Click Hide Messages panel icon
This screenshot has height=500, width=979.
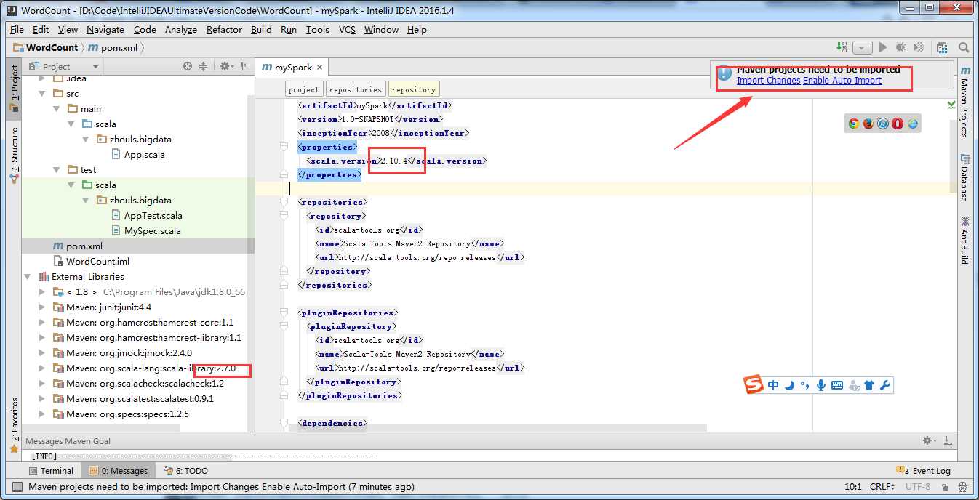pyautogui.click(x=948, y=440)
